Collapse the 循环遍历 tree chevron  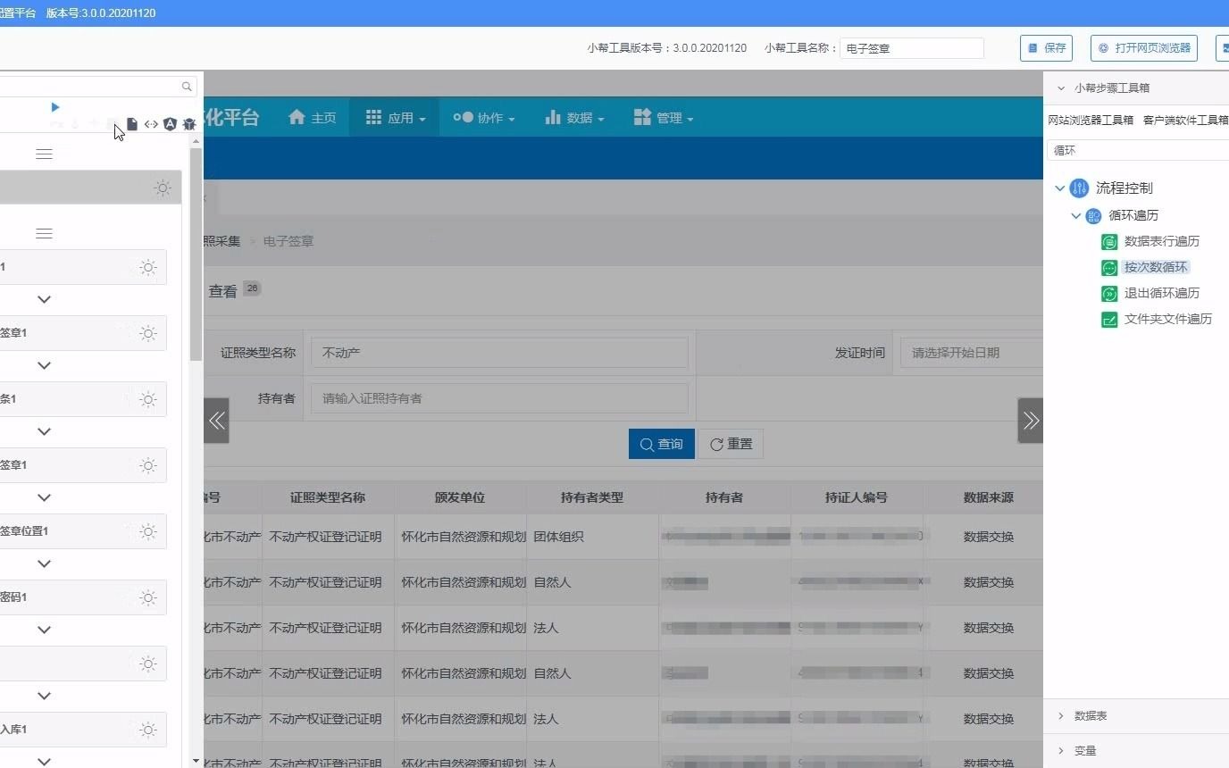(1076, 216)
